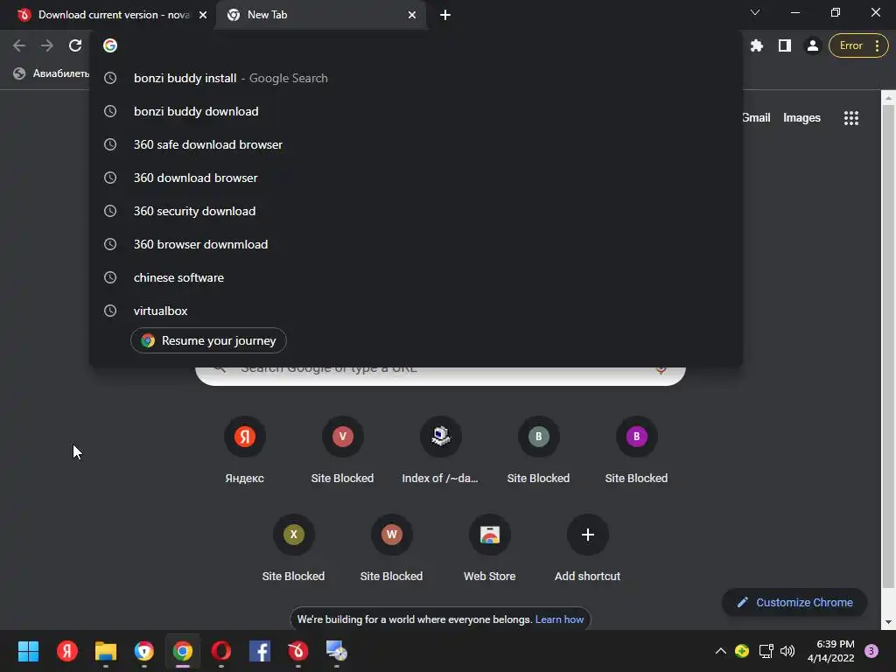Click the Resume your journey chip

(x=208, y=340)
